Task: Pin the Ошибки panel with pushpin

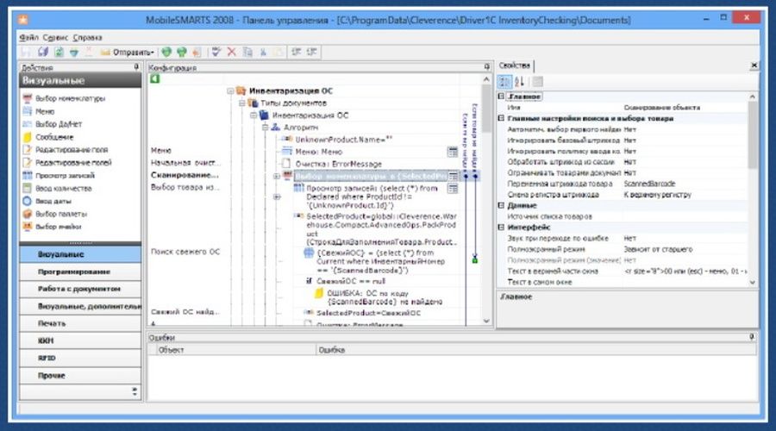Action: 752,337
